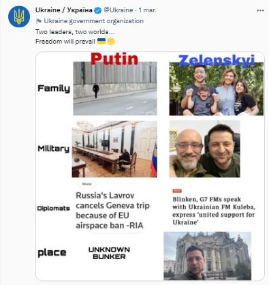
Task: Open the Ukraine / Україна display name
Action: 64,10
